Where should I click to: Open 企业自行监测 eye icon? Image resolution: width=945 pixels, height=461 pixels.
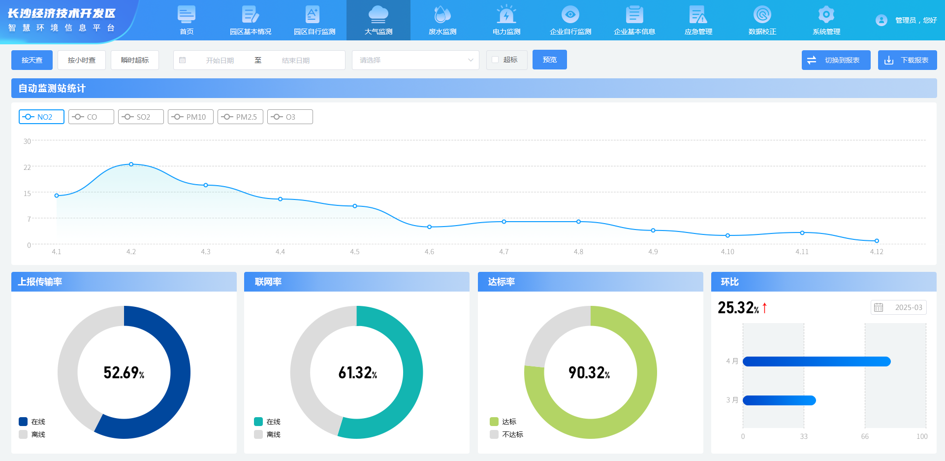(x=570, y=15)
